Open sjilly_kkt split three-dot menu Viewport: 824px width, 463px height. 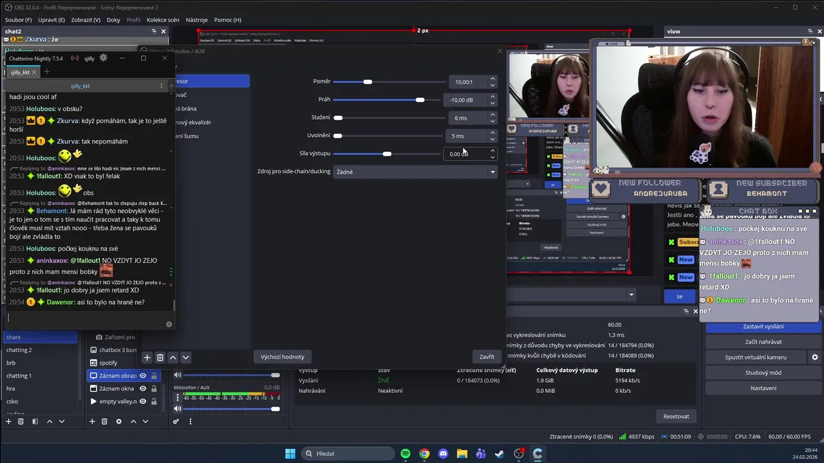(161, 86)
